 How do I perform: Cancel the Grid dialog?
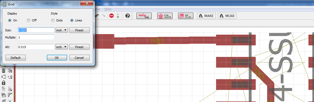(x=79, y=58)
